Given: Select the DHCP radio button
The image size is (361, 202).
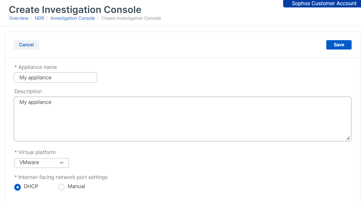Looking at the screenshot, I should pyautogui.click(x=18, y=187).
